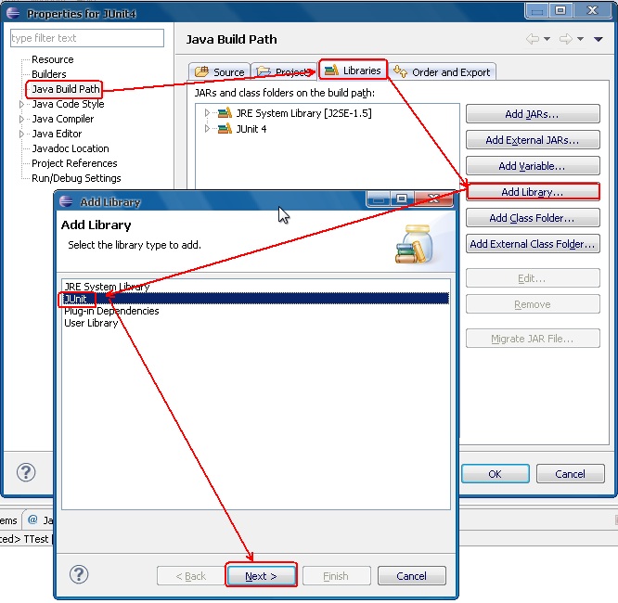
Task: Click Add Class Folder... button
Action: pyautogui.click(x=533, y=218)
